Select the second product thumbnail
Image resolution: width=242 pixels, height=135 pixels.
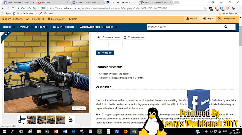point(32,120)
